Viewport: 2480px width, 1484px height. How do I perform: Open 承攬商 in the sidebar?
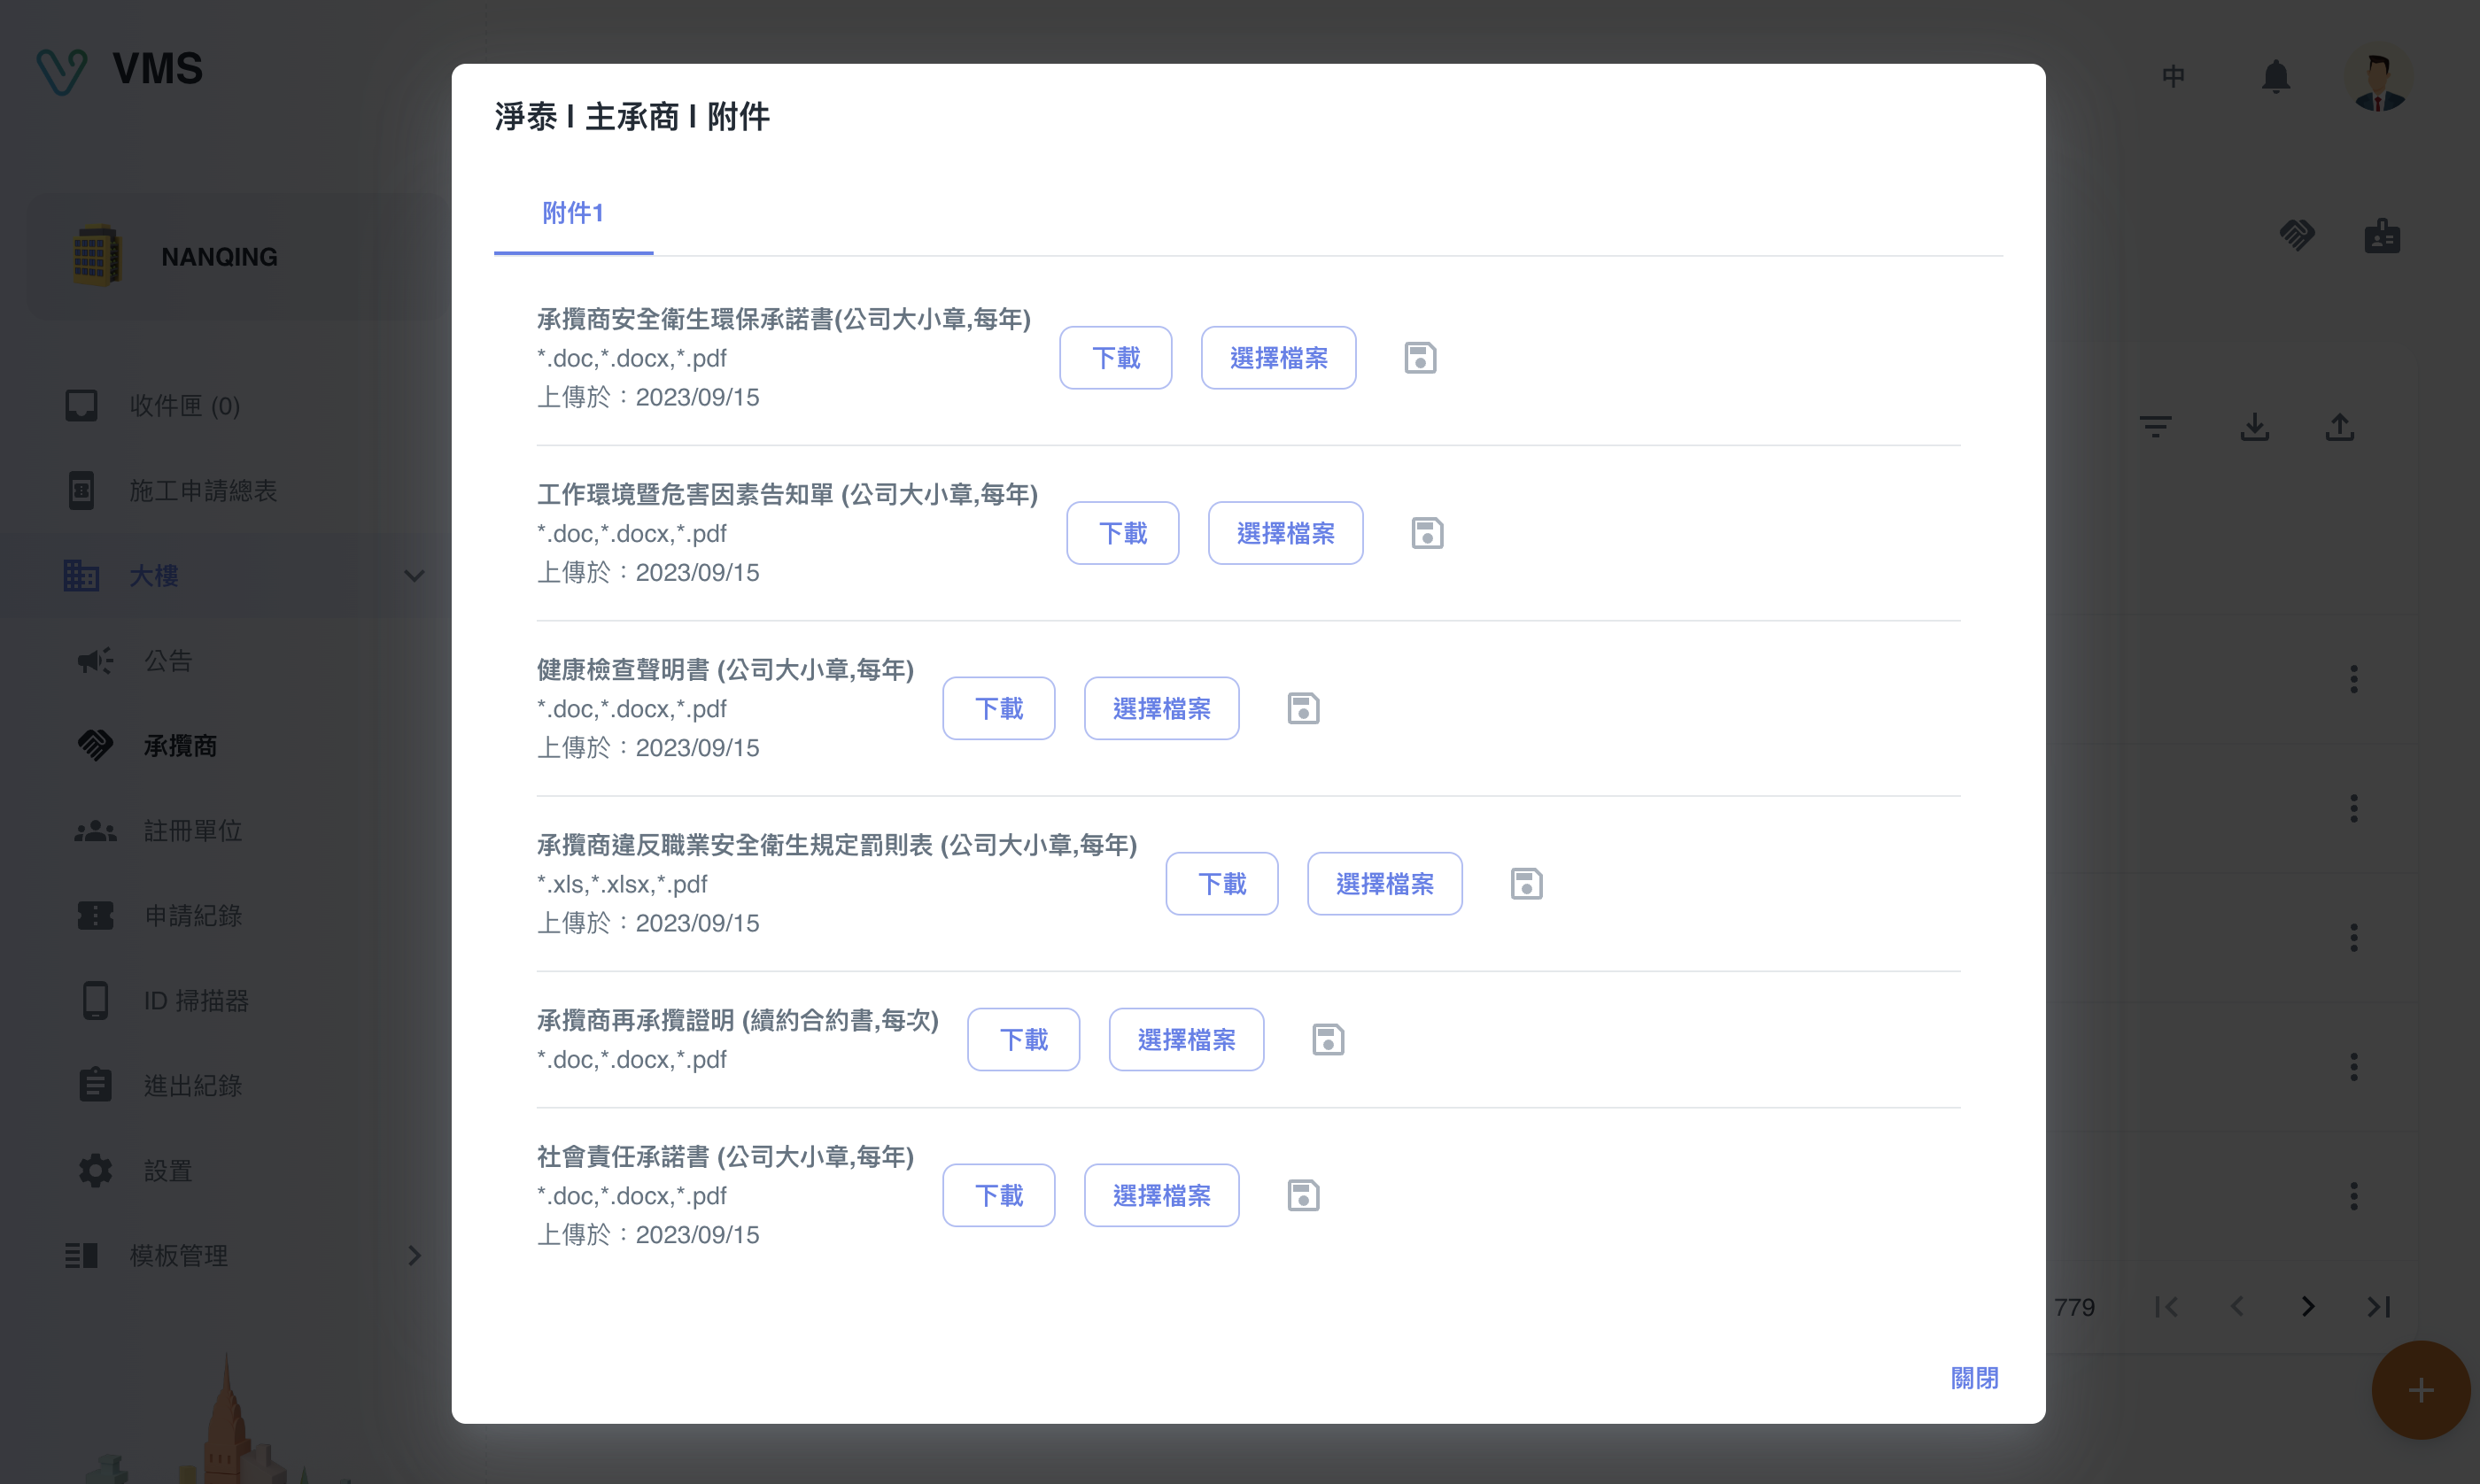[180, 746]
